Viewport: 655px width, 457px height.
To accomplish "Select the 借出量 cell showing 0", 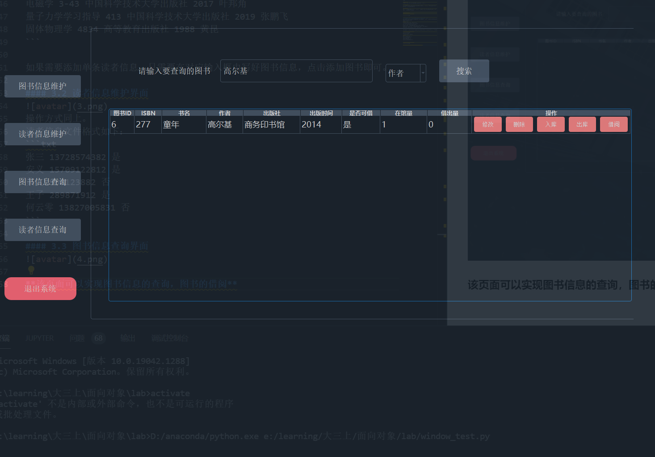I will tap(450, 125).
